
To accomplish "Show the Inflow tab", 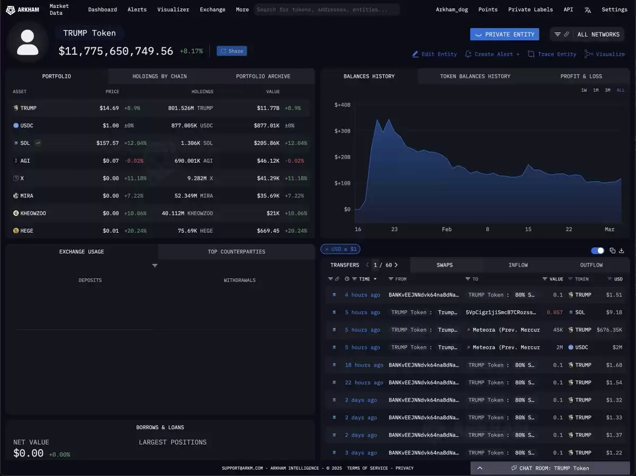I will 518,265.
